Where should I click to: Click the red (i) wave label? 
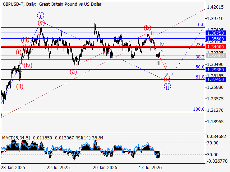click(19, 52)
